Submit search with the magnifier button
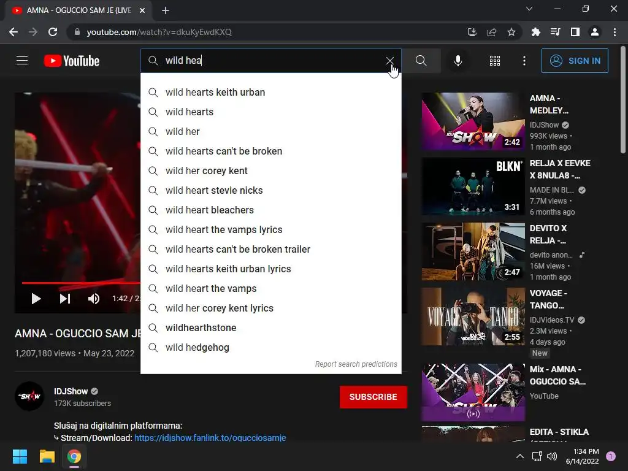This screenshot has width=628, height=471. (x=421, y=61)
